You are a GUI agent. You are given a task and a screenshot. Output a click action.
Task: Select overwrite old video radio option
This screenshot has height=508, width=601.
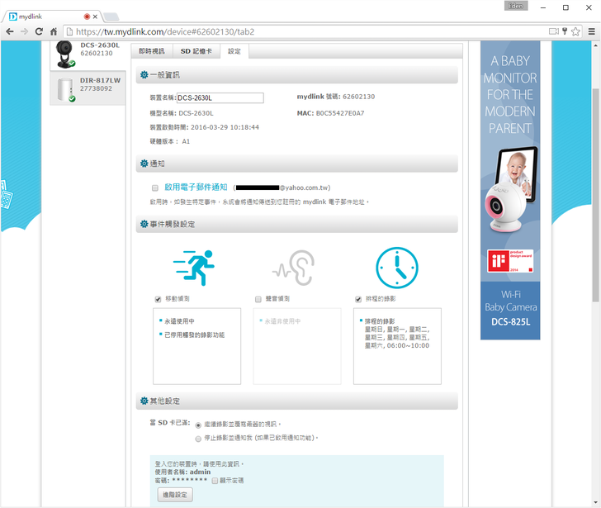tap(198, 425)
